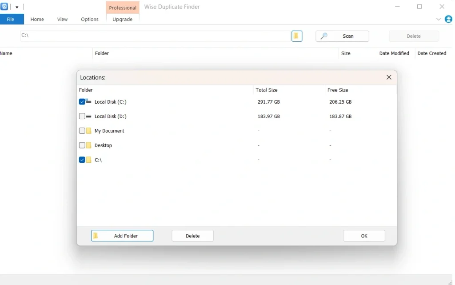Click the Delete button in the main toolbar
The width and height of the screenshot is (455, 285).
point(414,36)
